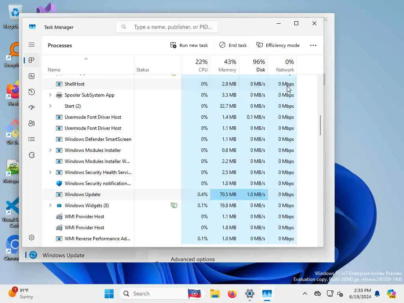Open the weather widget showing 91°F Sunny

pyautogui.click(x=21, y=294)
